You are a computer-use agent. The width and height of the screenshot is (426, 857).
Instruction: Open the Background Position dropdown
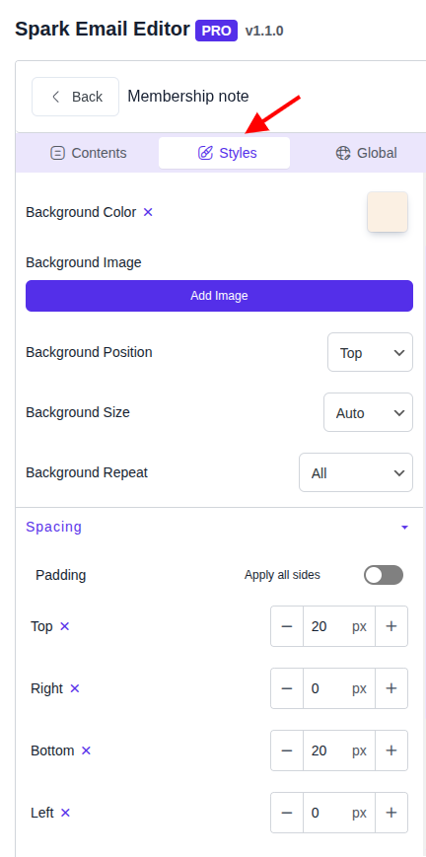[x=370, y=352]
